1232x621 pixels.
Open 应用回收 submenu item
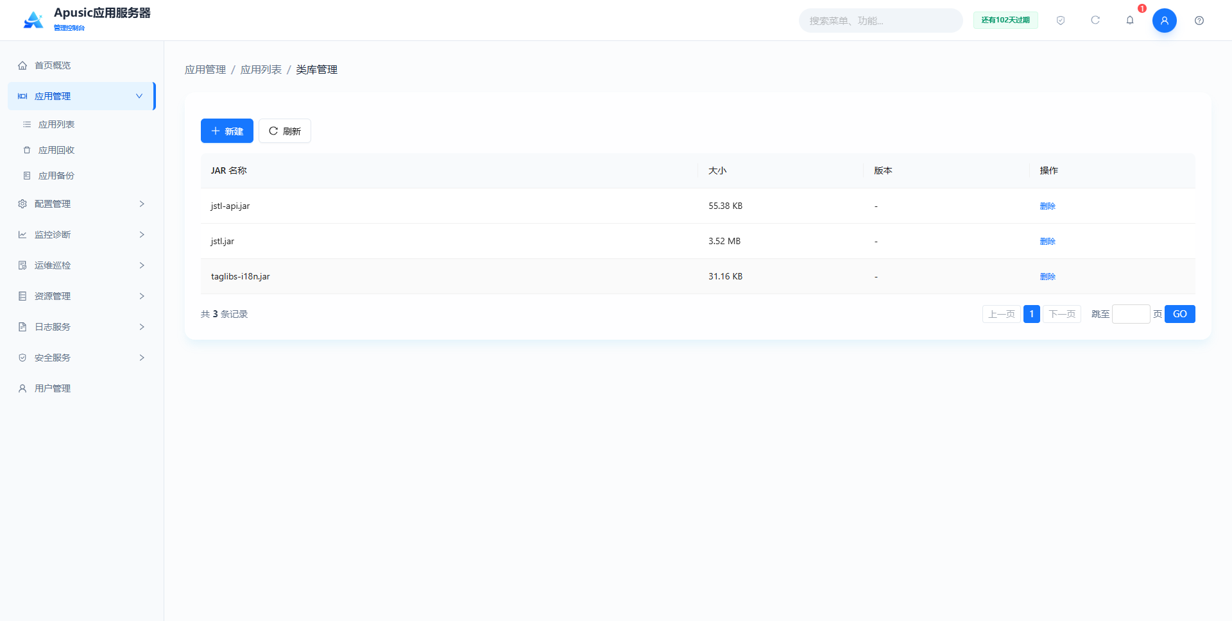click(82, 150)
